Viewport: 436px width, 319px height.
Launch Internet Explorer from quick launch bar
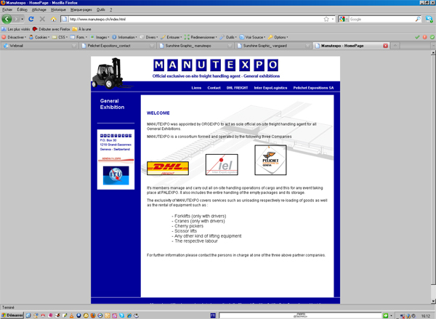[x=129, y=315]
